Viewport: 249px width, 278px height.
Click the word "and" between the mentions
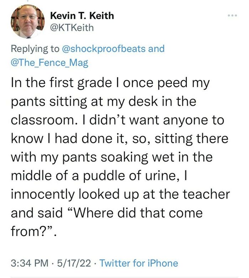click(156, 48)
